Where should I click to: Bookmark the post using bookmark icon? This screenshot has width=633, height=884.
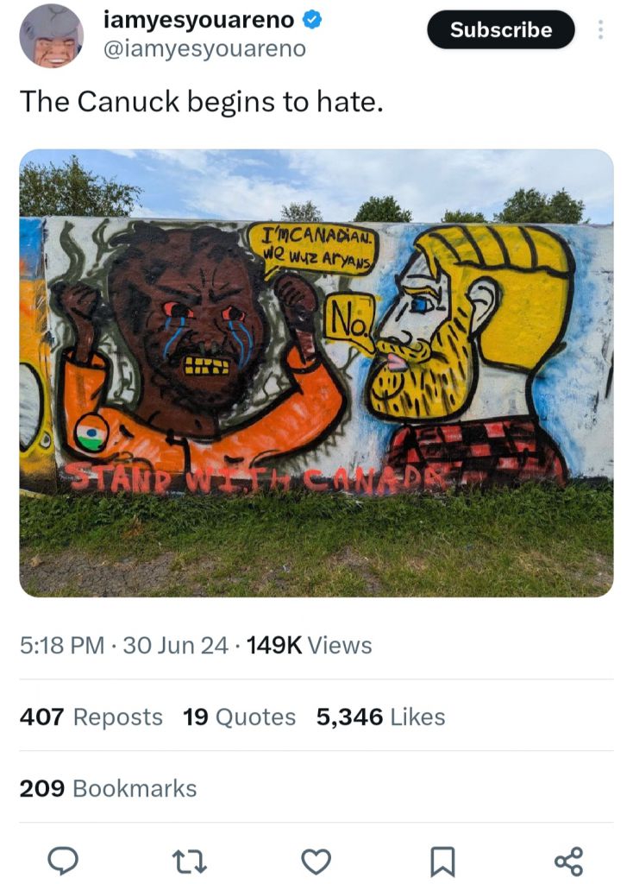point(442,862)
